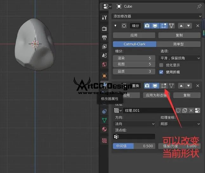
Task: Switch to the Scene properties tab
Action: [104, 56]
